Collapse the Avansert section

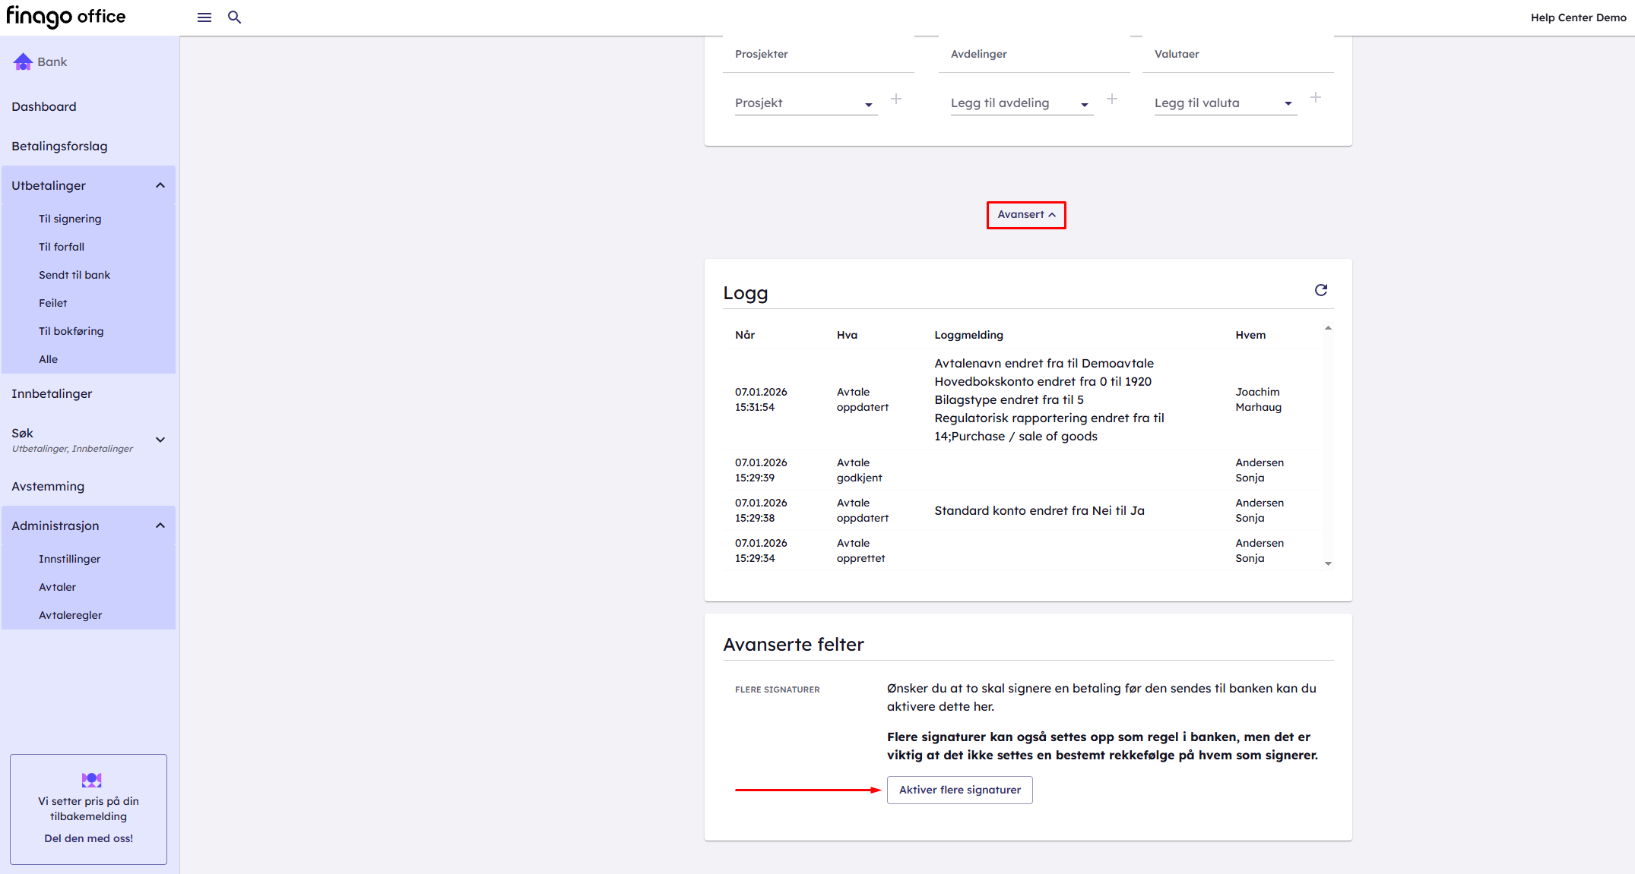(1025, 215)
